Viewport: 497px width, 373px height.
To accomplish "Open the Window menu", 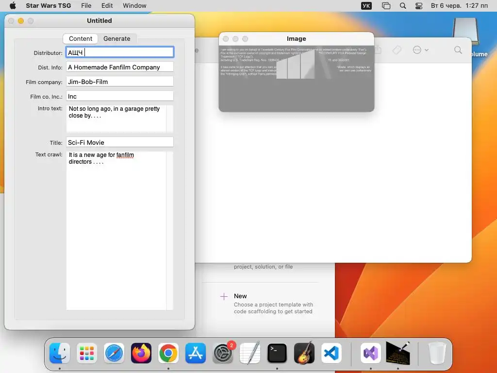I will (x=134, y=6).
